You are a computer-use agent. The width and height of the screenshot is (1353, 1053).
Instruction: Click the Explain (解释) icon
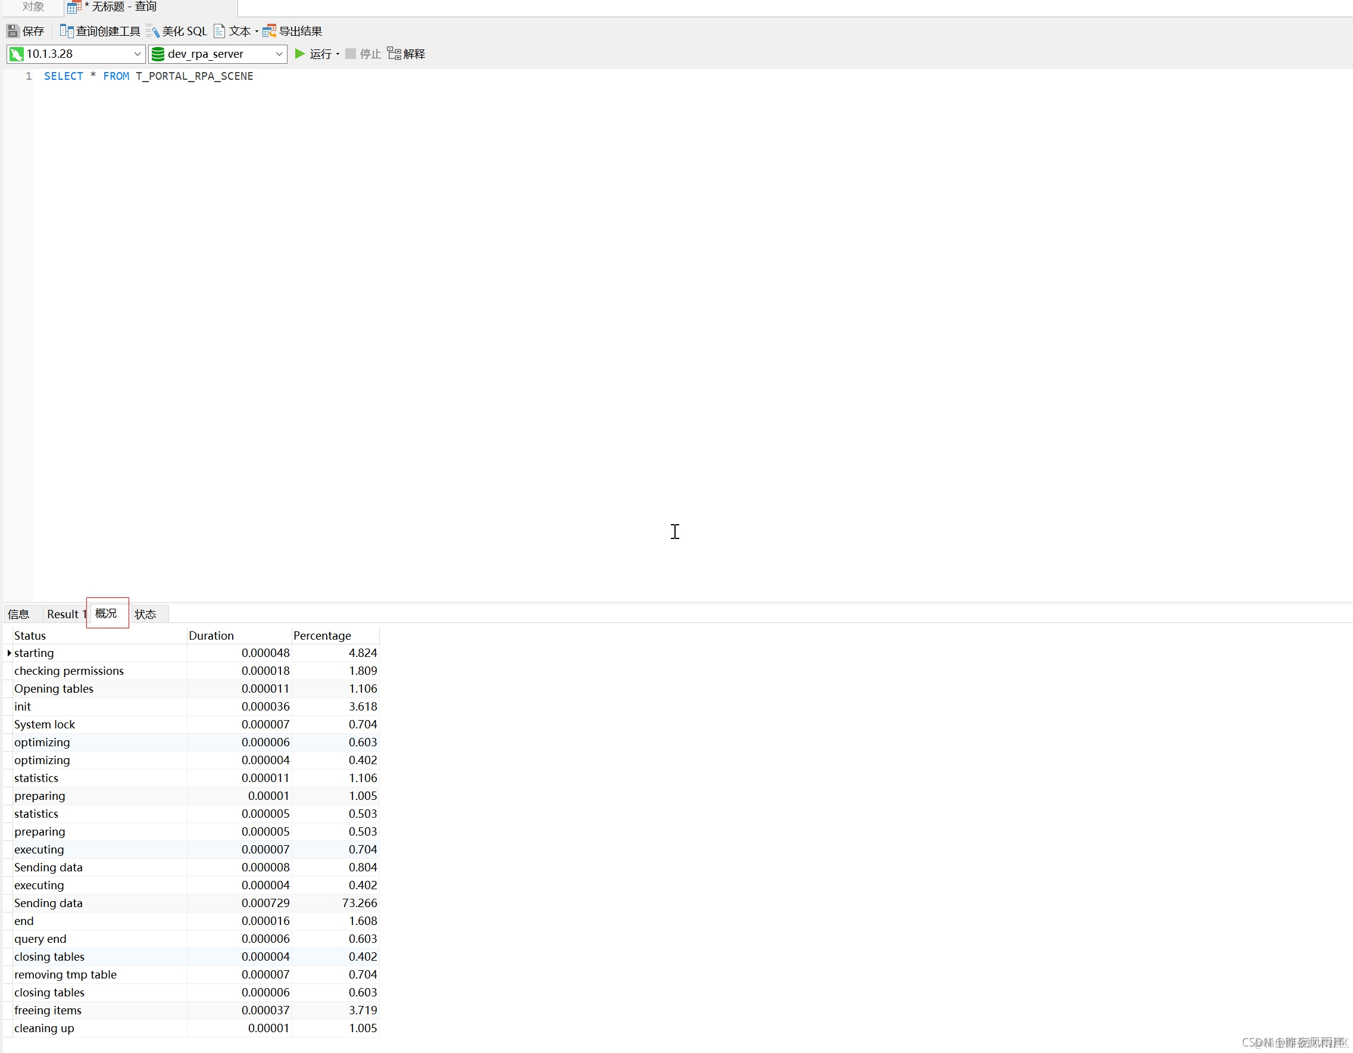point(394,54)
